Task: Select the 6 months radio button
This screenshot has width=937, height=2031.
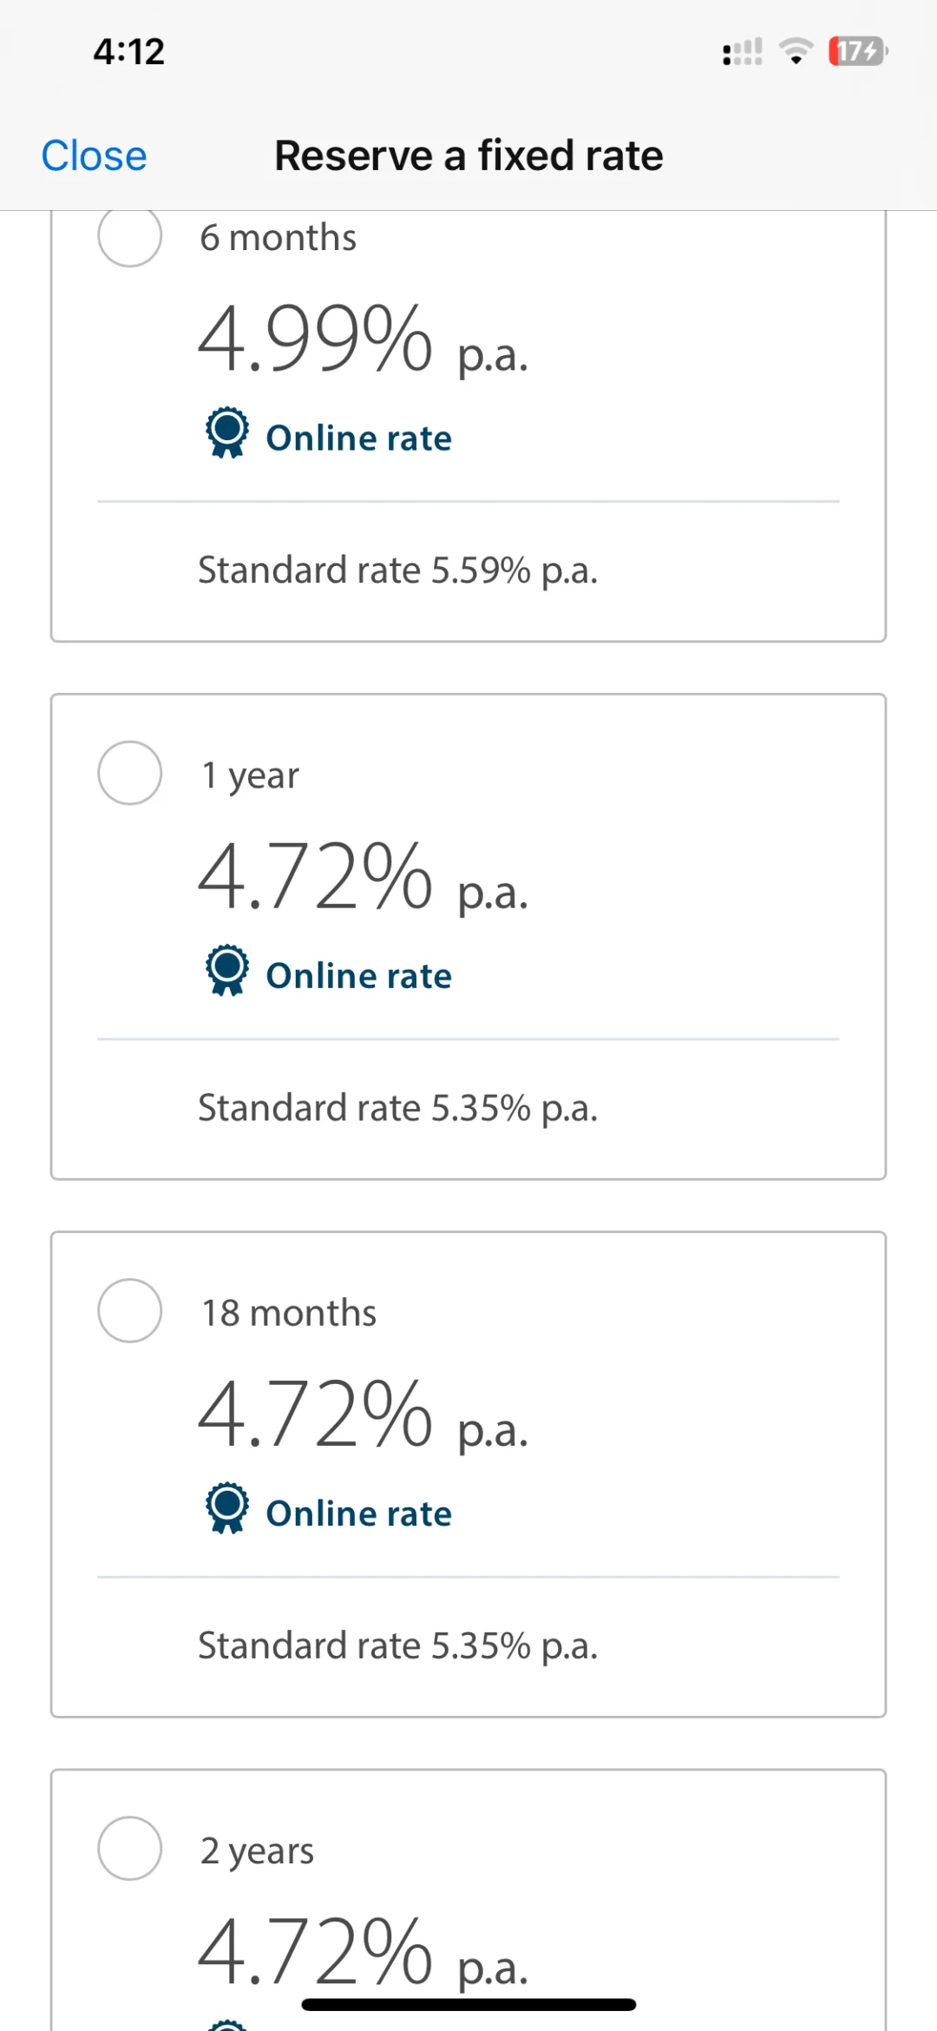Action: point(130,236)
